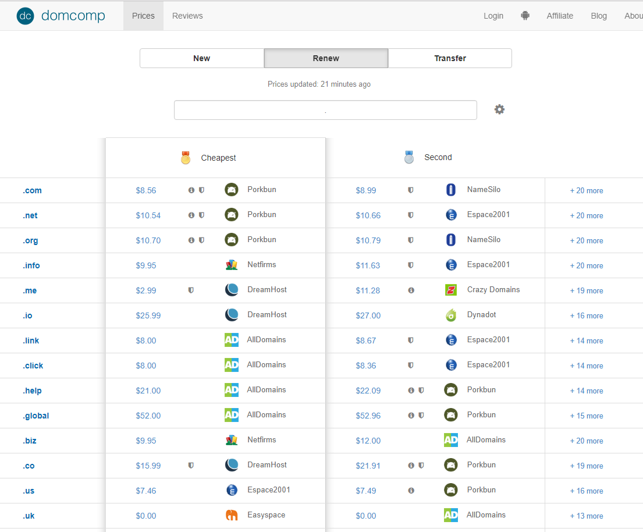Click the $25.99 .io price

pyautogui.click(x=148, y=315)
